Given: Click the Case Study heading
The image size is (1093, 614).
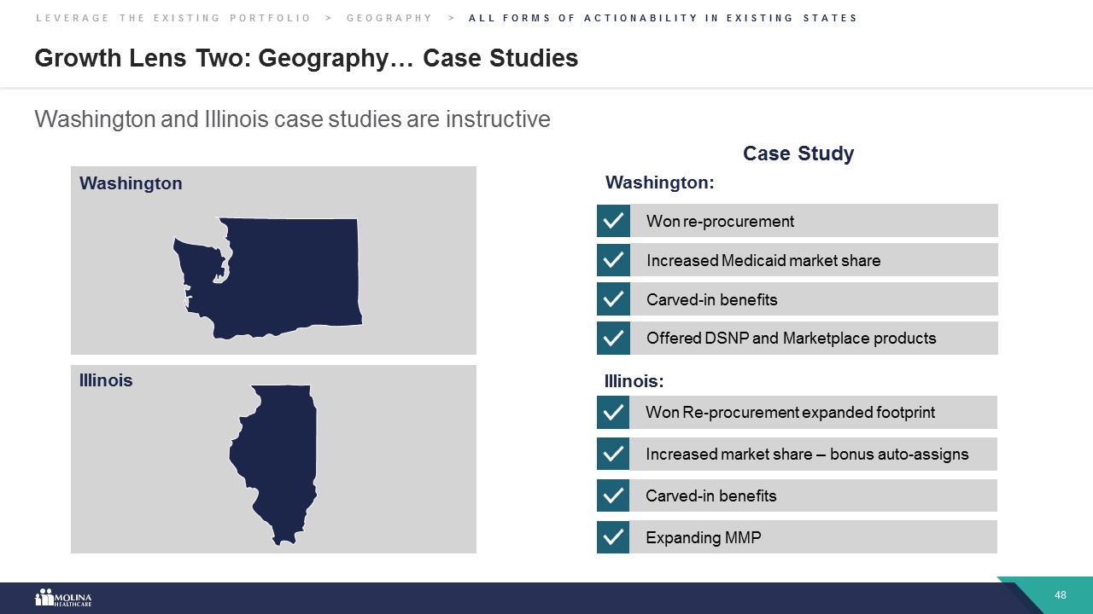Looking at the screenshot, I should pyautogui.click(x=798, y=153).
